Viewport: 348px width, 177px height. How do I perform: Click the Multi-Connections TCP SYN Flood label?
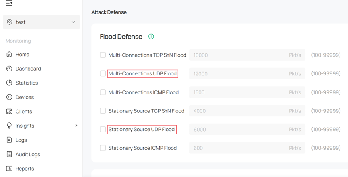click(x=147, y=55)
